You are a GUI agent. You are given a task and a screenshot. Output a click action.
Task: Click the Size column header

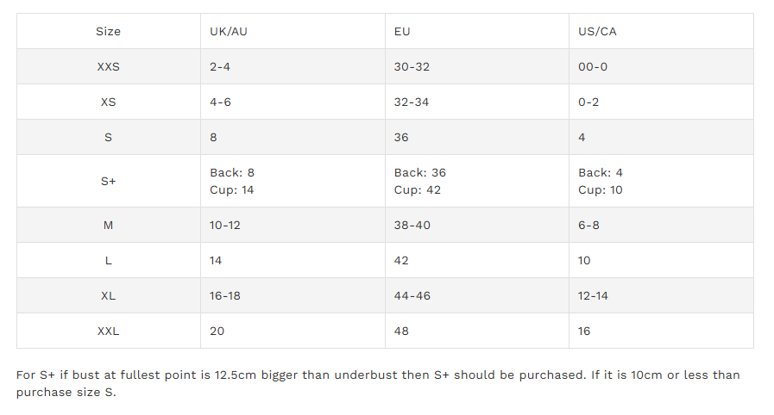coord(108,32)
